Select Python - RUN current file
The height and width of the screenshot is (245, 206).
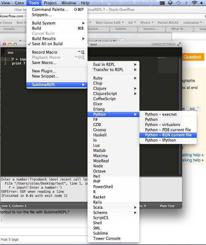168,135
